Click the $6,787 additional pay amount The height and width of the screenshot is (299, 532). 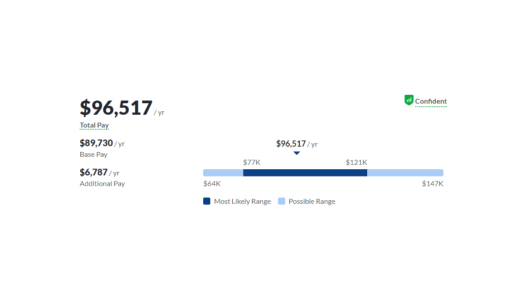(x=93, y=172)
